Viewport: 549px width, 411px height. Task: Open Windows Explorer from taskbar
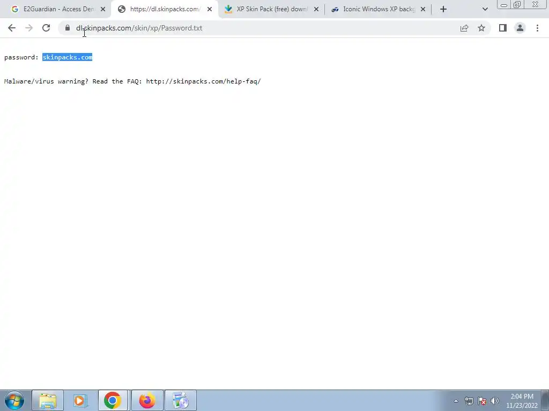[x=48, y=400]
